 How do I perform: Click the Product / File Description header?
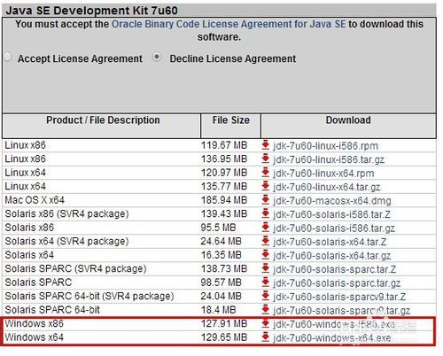coord(103,120)
